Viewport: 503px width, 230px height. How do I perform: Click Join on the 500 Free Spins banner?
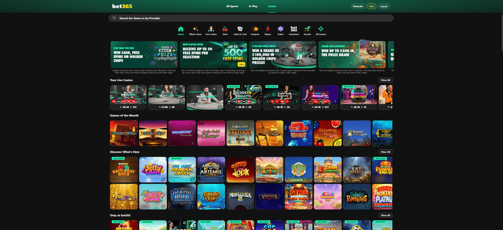coord(241,64)
